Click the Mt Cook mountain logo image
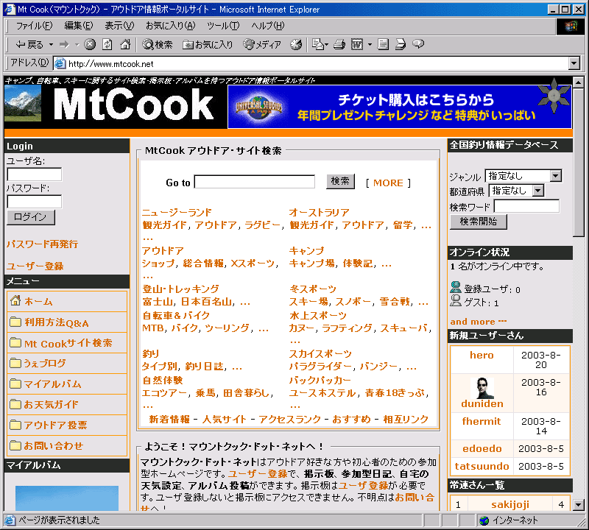Image resolution: width=589 pixels, height=530 pixels. pos(23,104)
